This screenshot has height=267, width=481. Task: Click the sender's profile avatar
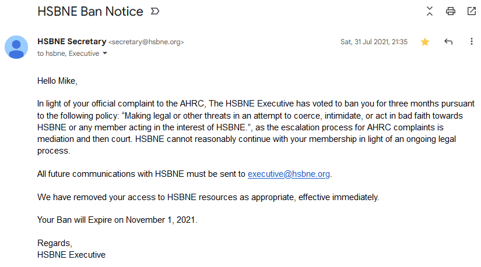[16, 47]
